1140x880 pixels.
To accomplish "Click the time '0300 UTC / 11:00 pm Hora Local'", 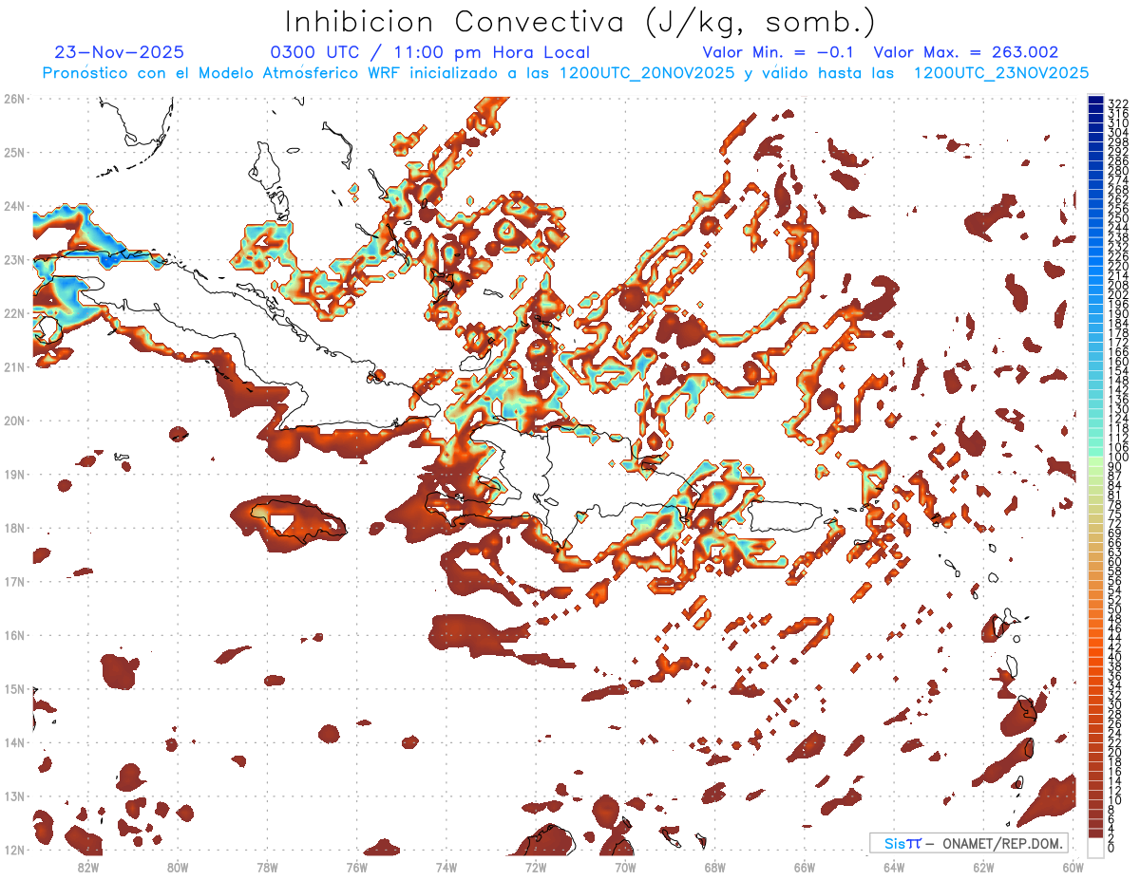I will pos(430,53).
